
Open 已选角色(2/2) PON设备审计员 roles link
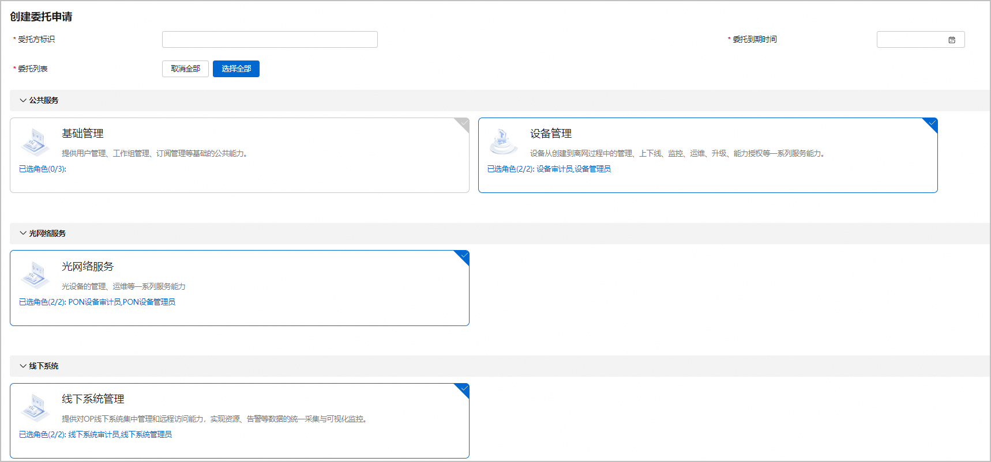(97, 302)
